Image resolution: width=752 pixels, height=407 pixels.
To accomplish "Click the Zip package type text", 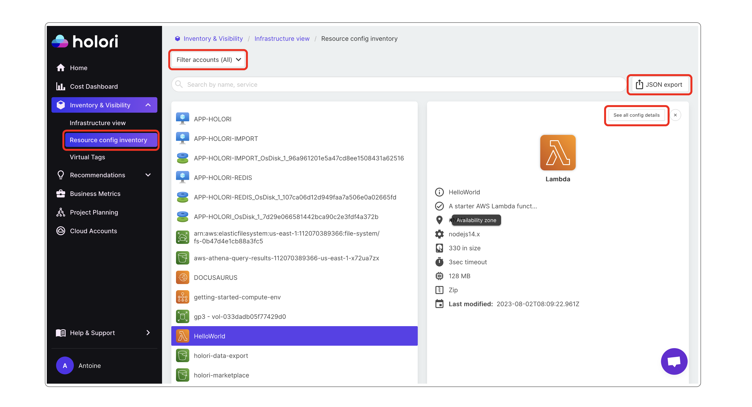I will (453, 290).
